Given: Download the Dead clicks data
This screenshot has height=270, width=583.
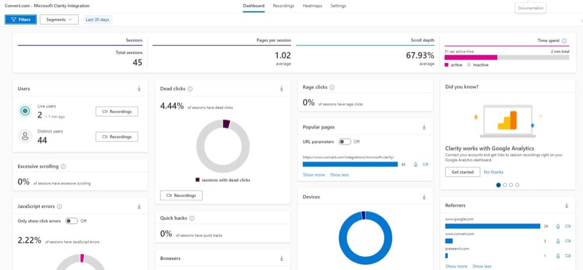Looking at the screenshot, I should point(282,88).
